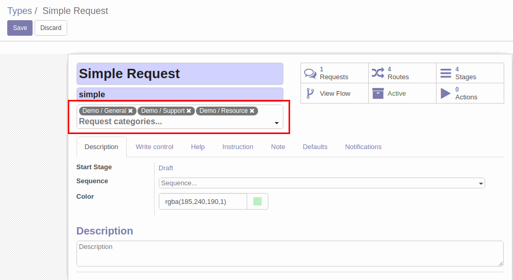Open the 4 Routes stat button

[x=402, y=73]
